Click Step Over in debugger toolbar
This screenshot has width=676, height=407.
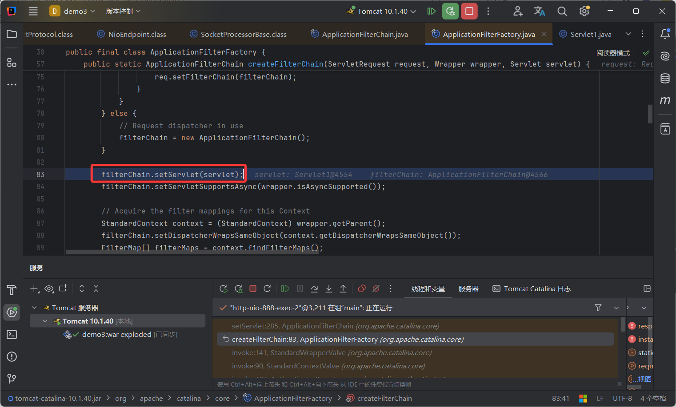point(314,289)
